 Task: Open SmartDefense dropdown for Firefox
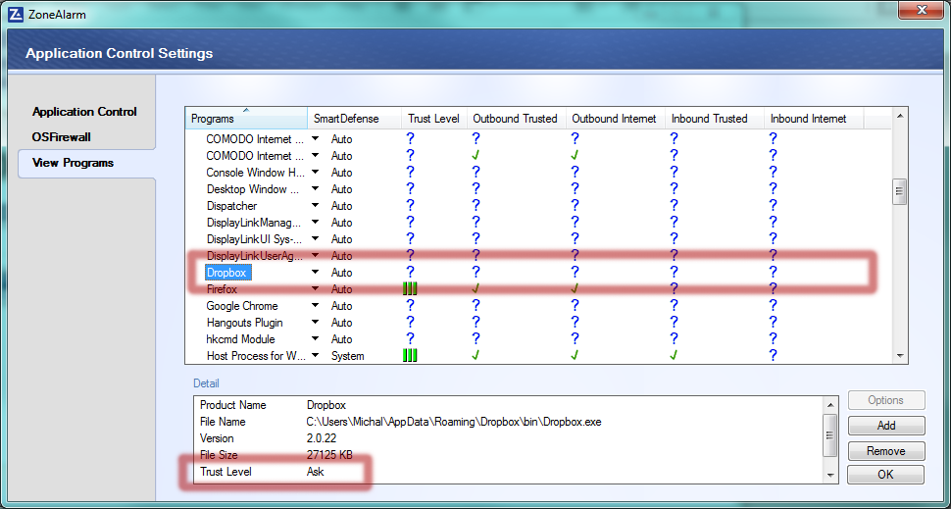pos(316,288)
